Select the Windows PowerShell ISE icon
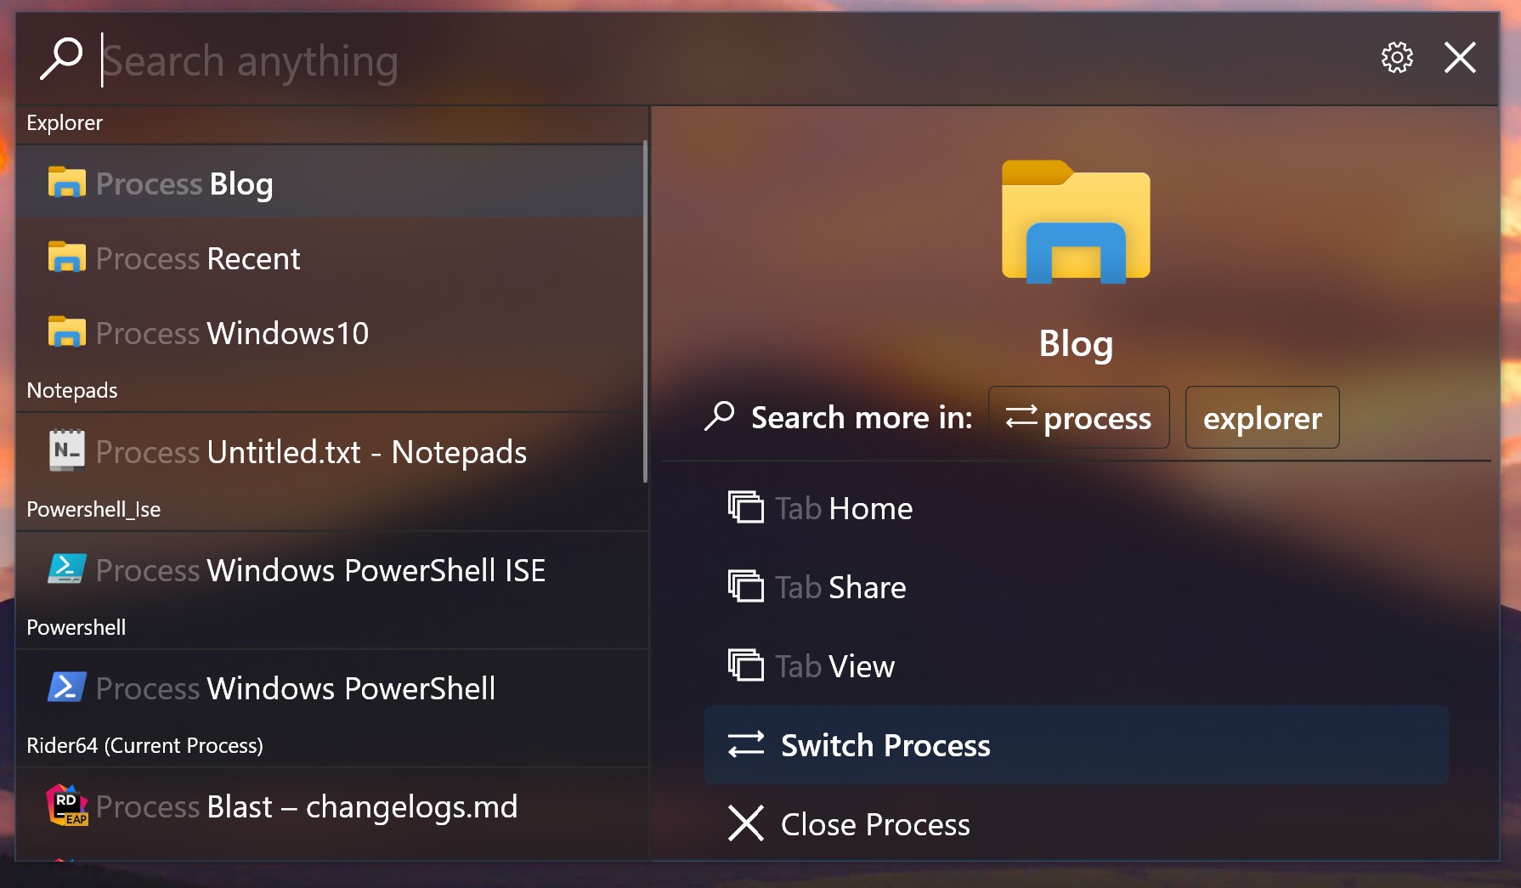Image resolution: width=1521 pixels, height=888 pixels. click(x=68, y=569)
